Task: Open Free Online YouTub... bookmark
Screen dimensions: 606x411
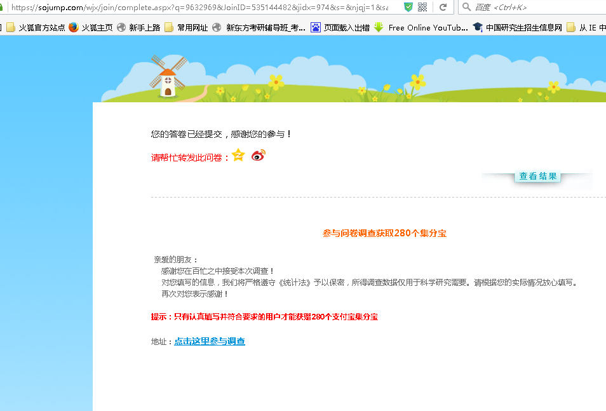Action: coord(421,27)
